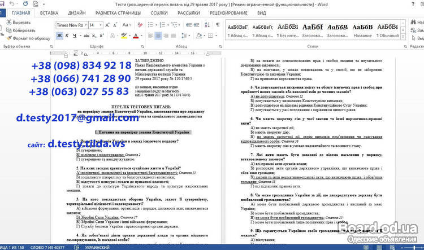Open Шрифт dialog launcher
The width and height of the screenshot is (424, 250).
(142, 47)
